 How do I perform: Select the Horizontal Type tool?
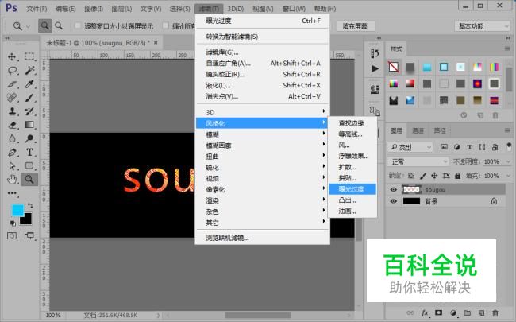(29, 153)
